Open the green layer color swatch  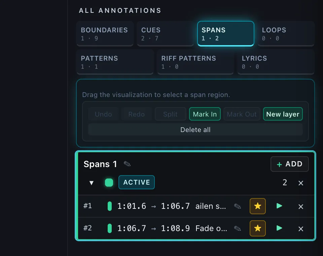point(109,183)
